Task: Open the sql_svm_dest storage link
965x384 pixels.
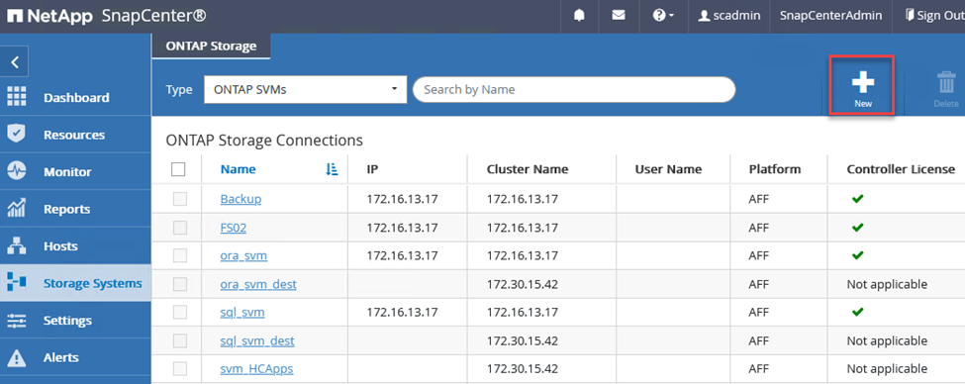Action: (x=257, y=340)
